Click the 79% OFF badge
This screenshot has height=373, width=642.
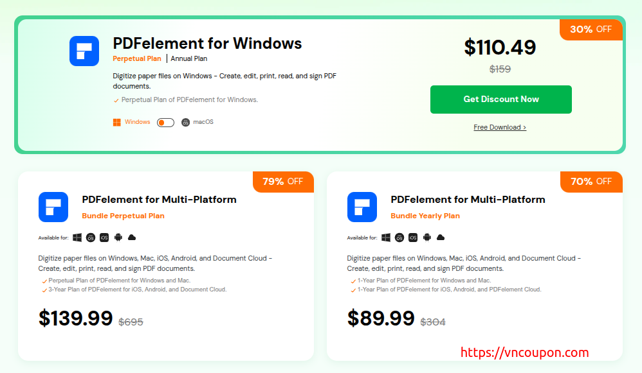coord(284,182)
